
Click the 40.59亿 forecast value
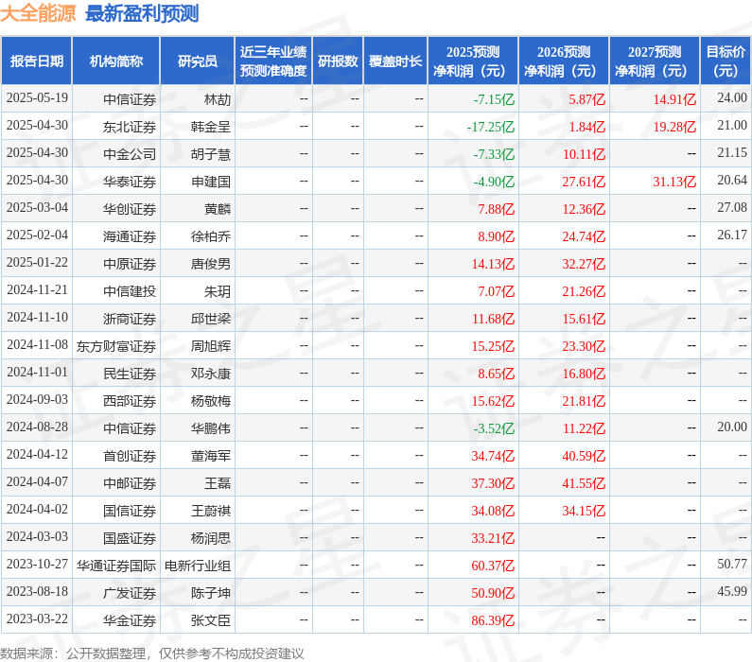(584, 456)
